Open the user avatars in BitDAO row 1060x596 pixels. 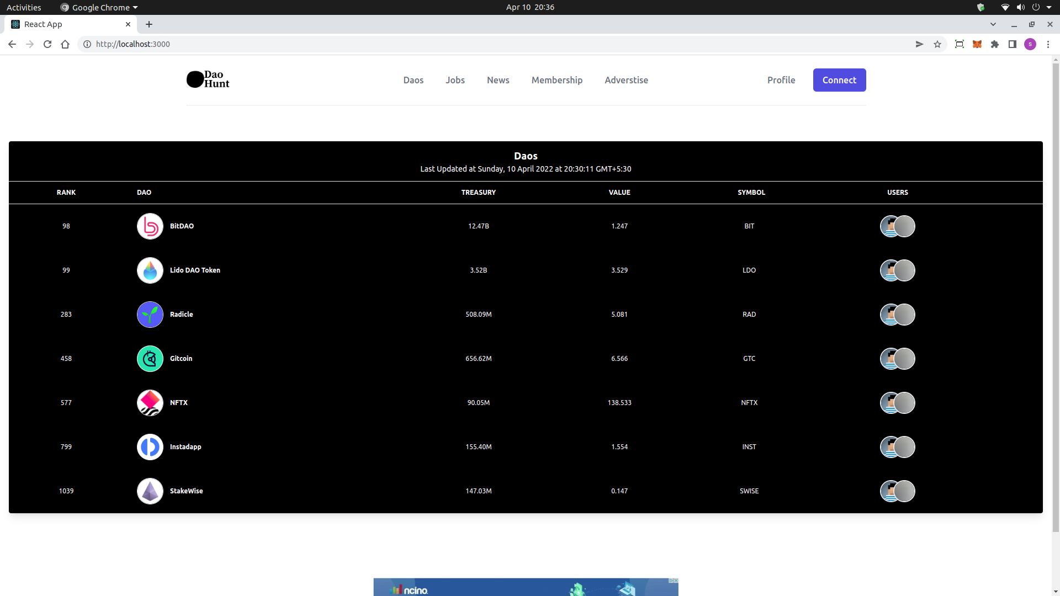tap(897, 226)
